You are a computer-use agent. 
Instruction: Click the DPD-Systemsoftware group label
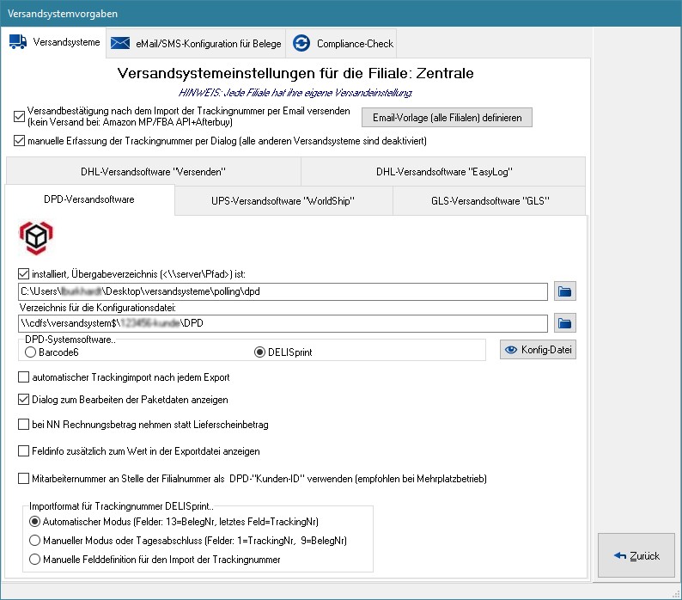click(x=70, y=340)
